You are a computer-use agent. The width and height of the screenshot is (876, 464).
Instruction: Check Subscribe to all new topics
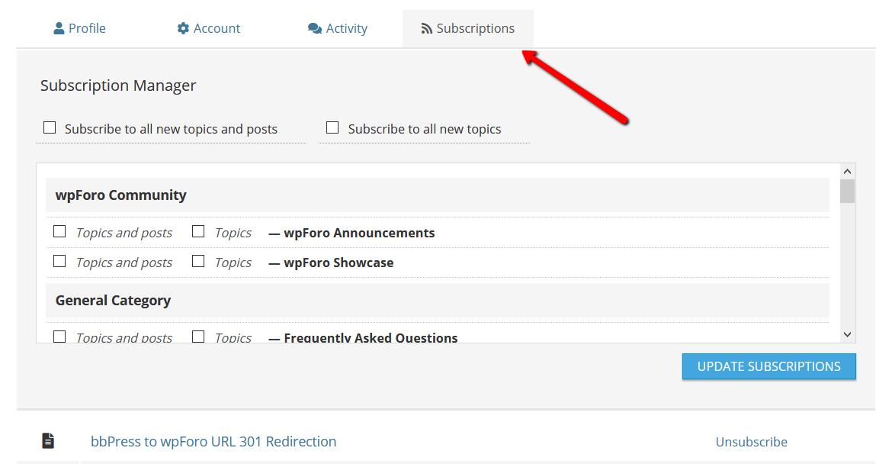click(x=332, y=128)
